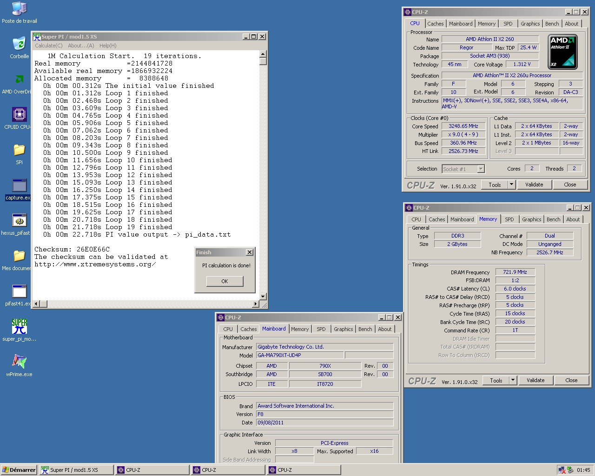Open SPD tab in top CPU-Z window
The image size is (595, 476).
508,24
